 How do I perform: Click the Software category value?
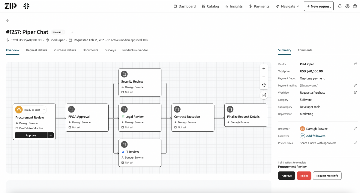[306, 100]
